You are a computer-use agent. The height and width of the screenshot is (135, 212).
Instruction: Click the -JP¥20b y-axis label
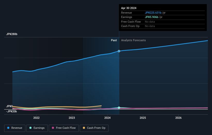[12, 111]
